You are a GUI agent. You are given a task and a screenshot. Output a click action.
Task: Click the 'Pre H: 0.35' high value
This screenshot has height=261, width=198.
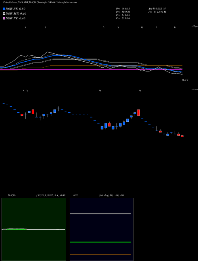point(123,12)
